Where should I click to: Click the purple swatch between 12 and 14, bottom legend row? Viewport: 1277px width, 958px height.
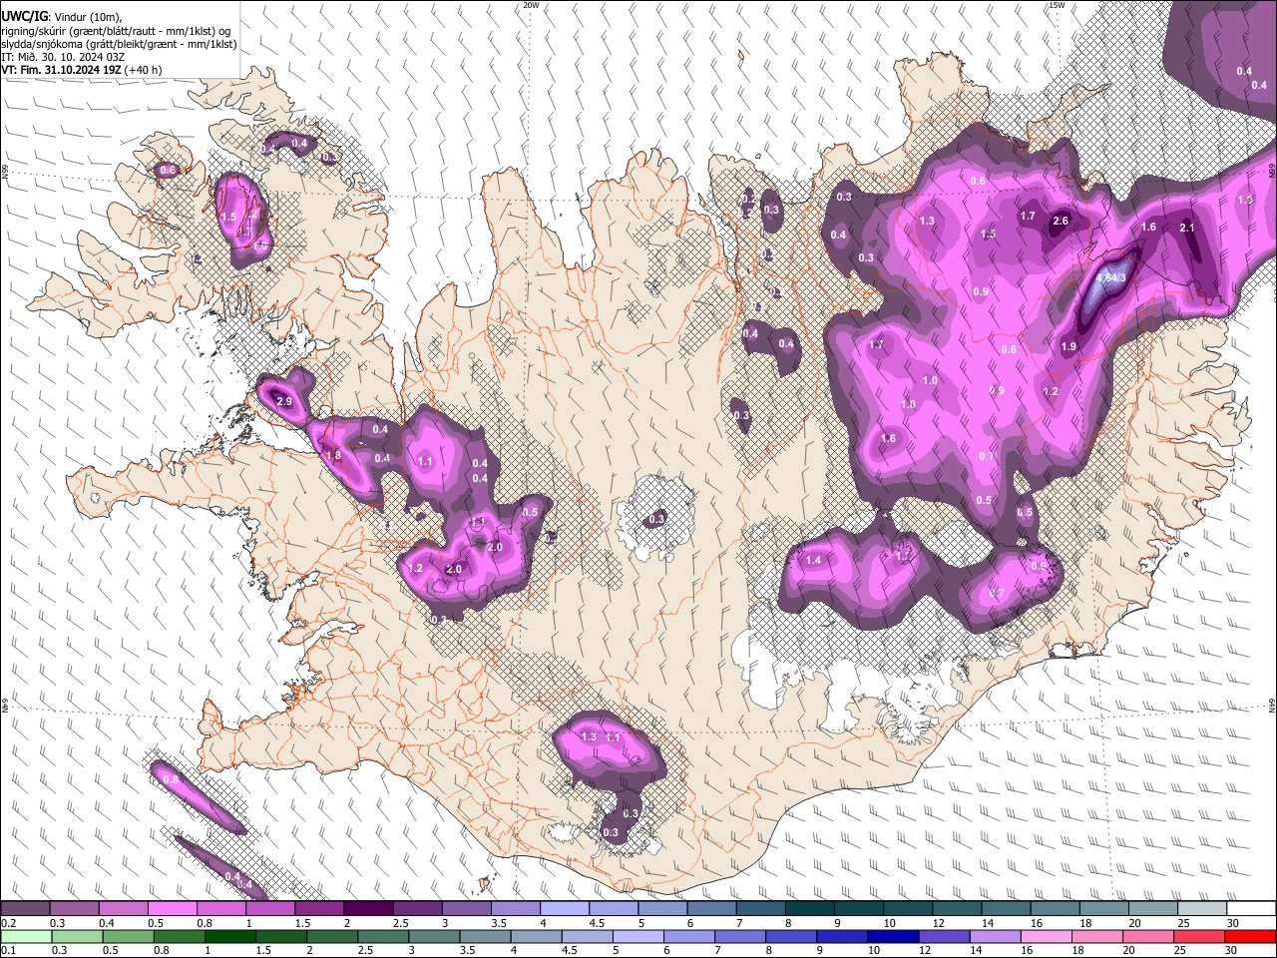tap(945, 936)
